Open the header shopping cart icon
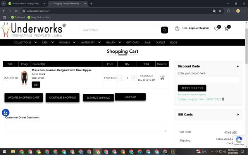The height and width of the screenshot is (155, 248). [x=226, y=29]
